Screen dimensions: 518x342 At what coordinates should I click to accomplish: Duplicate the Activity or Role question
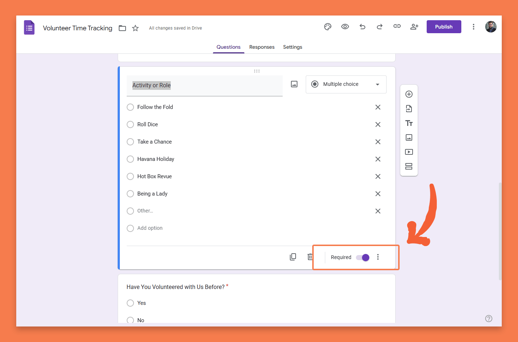click(293, 257)
